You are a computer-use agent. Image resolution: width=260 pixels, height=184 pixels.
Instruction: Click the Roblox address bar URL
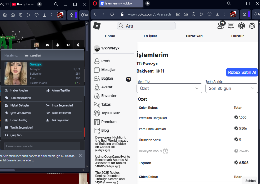tap(149, 14)
